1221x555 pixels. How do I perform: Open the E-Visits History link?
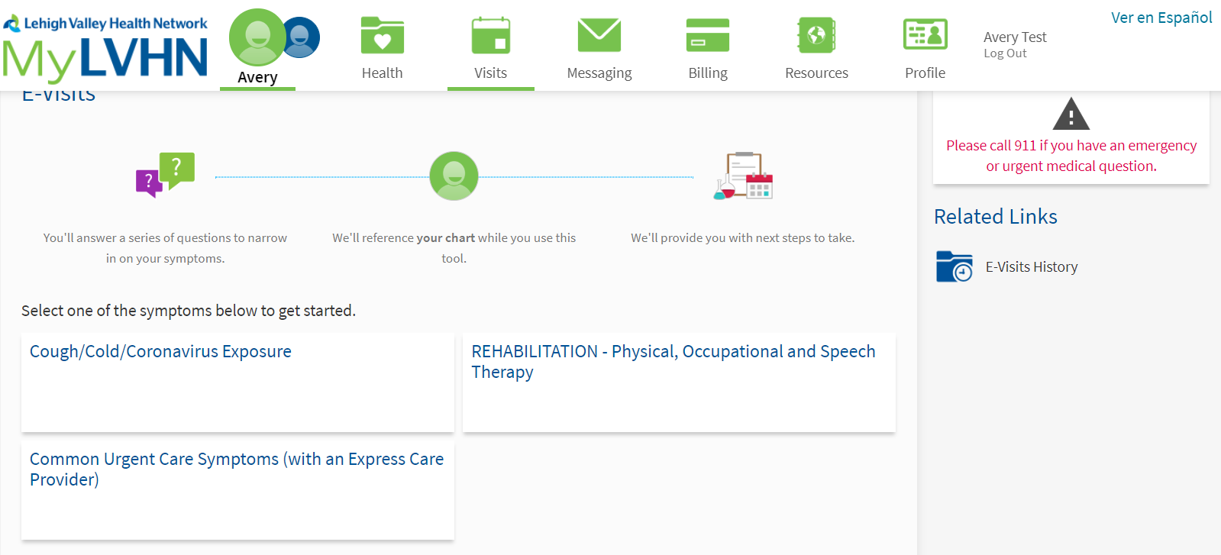pyautogui.click(x=1031, y=267)
